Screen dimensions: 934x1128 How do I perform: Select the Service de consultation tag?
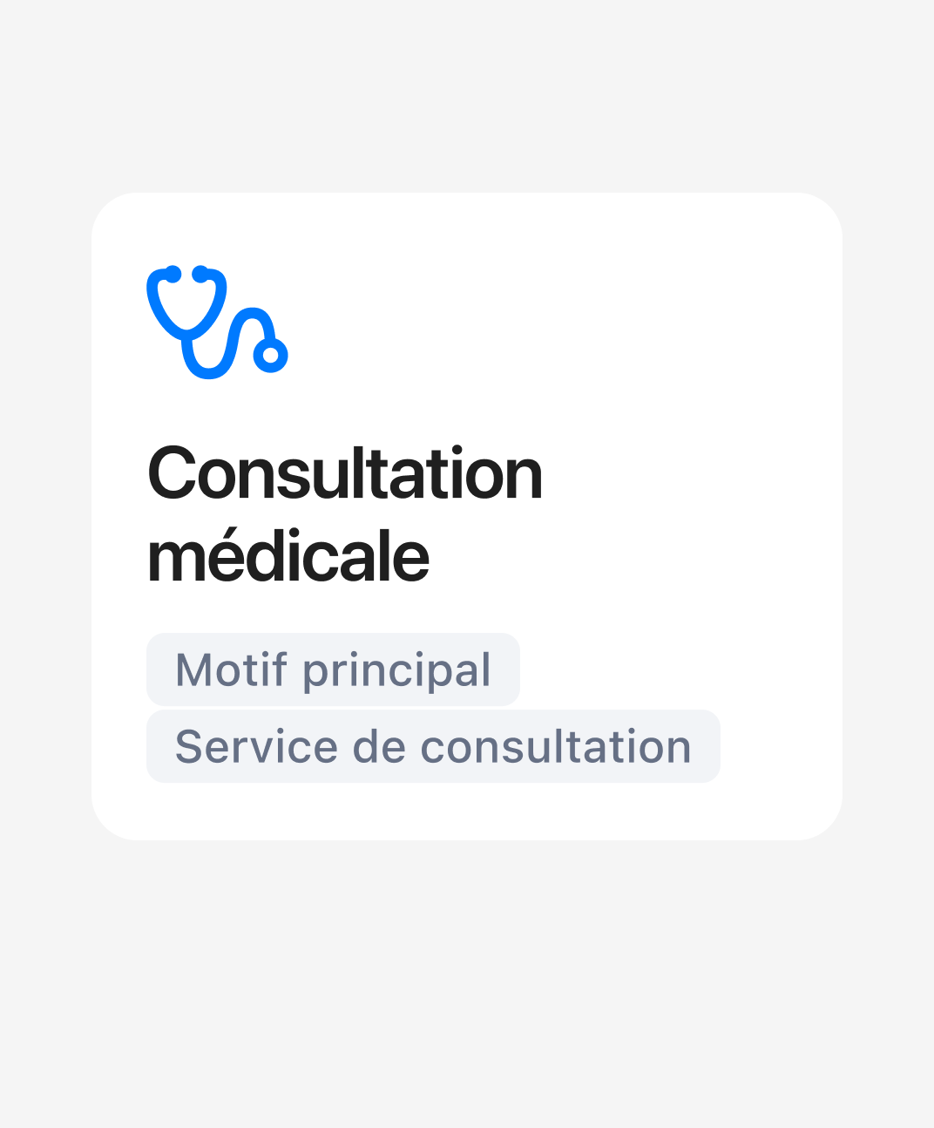click(x=433, y=747)
